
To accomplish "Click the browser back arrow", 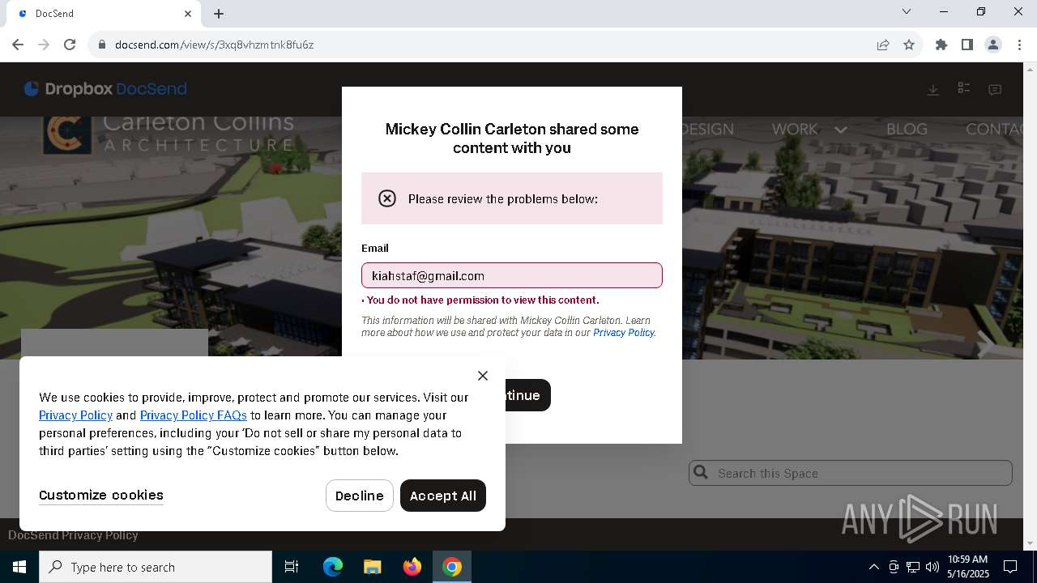I will [x=18, y=45].
